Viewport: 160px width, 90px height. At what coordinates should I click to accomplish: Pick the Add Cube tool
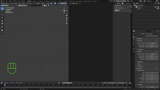[2, 33]
